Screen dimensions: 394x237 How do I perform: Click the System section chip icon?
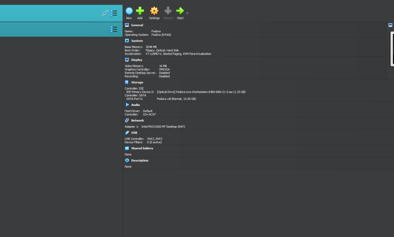(127, 41)
